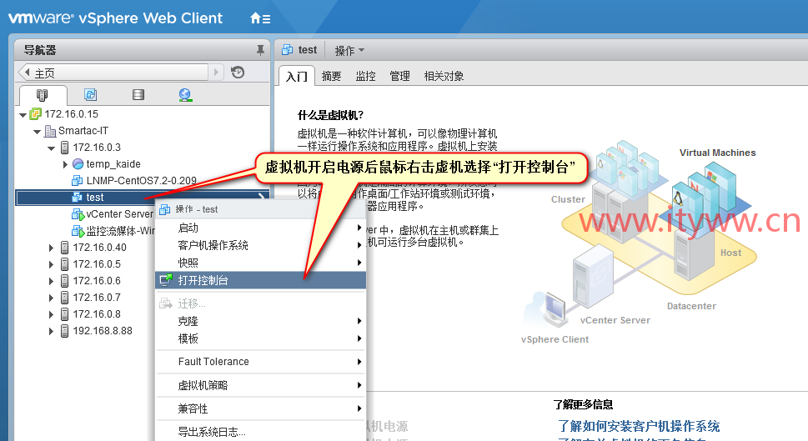Switch to the 管理 manage tab
The image size is (808, 441).
click(x=400, y=76)
